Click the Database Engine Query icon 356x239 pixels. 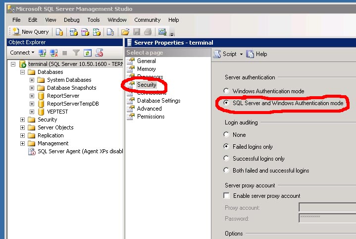pos(59,32)
